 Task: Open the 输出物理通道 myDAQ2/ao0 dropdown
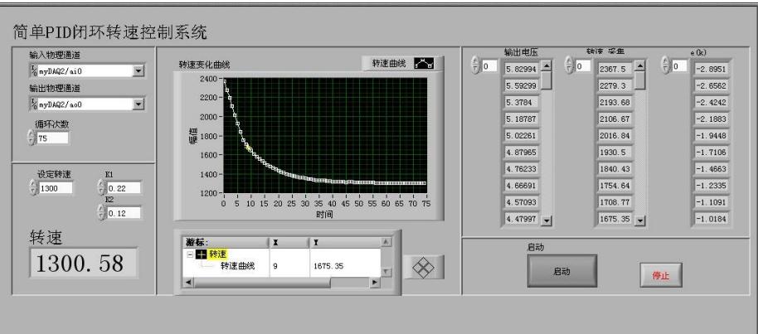[x=138, y=104]
